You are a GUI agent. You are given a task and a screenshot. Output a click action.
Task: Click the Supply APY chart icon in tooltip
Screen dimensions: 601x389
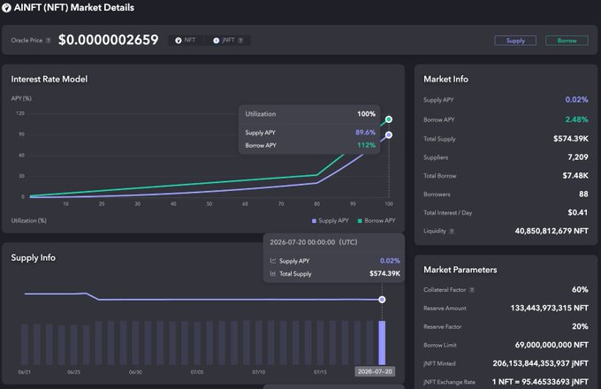pos(273,261)
